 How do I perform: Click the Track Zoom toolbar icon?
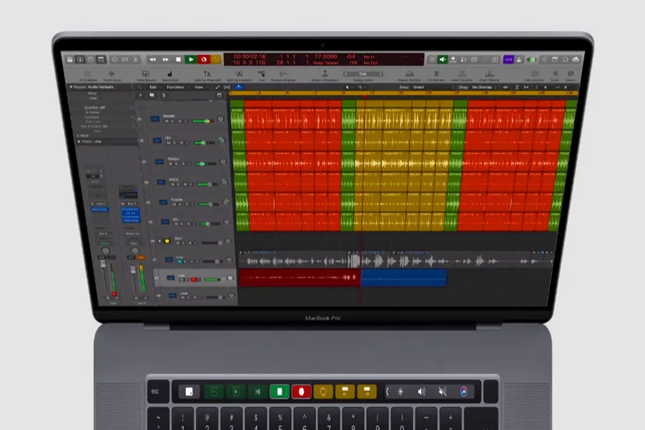point(111,75)
